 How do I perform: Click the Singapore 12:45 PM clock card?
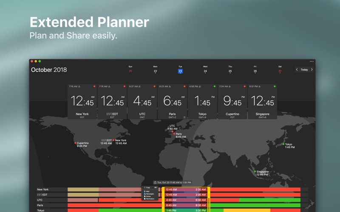[262, 102]
